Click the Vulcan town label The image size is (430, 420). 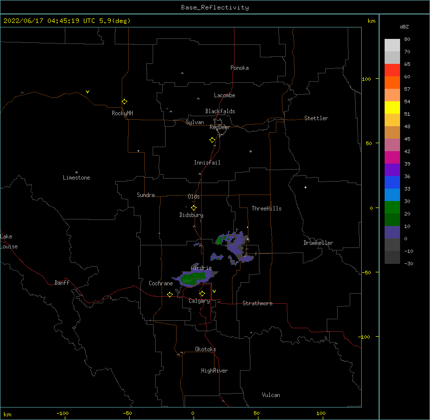coord(271,395)
